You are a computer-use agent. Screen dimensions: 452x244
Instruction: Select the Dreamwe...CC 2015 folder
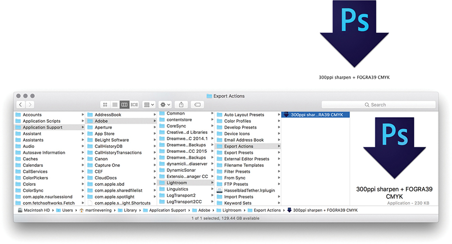click(186, 151)
